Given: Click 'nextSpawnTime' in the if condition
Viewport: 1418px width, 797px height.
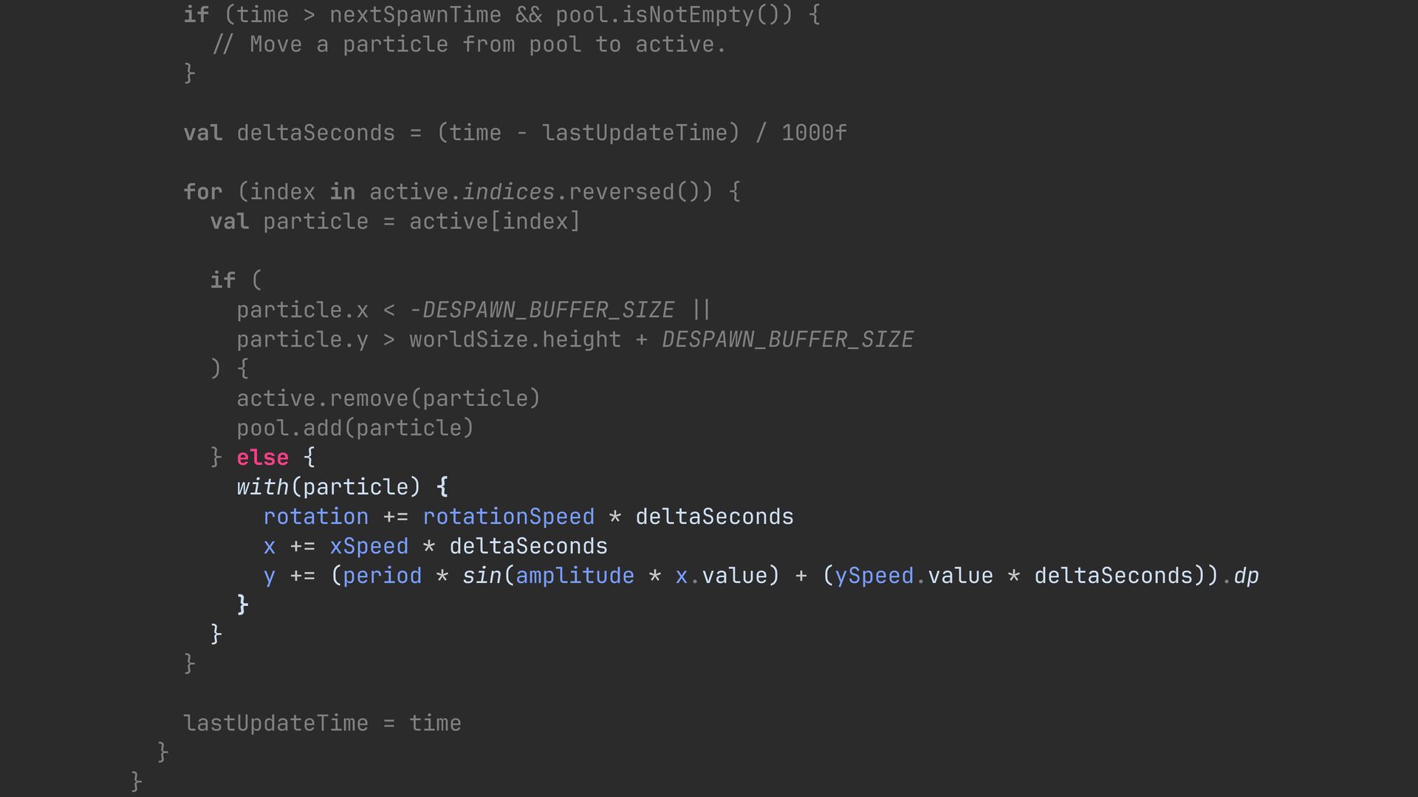Looking at the screenshot, I should (415, 15).
